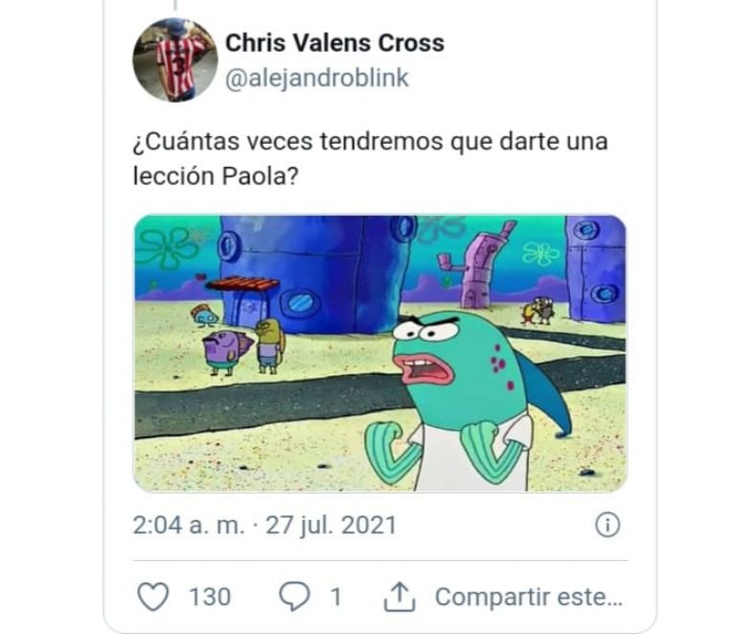Click the blue metal building in image

312,274
